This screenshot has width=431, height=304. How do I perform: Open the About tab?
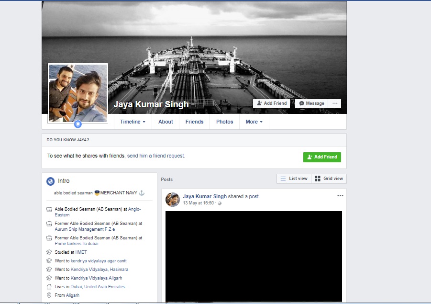pyautogui.click(x=166, y=122)
